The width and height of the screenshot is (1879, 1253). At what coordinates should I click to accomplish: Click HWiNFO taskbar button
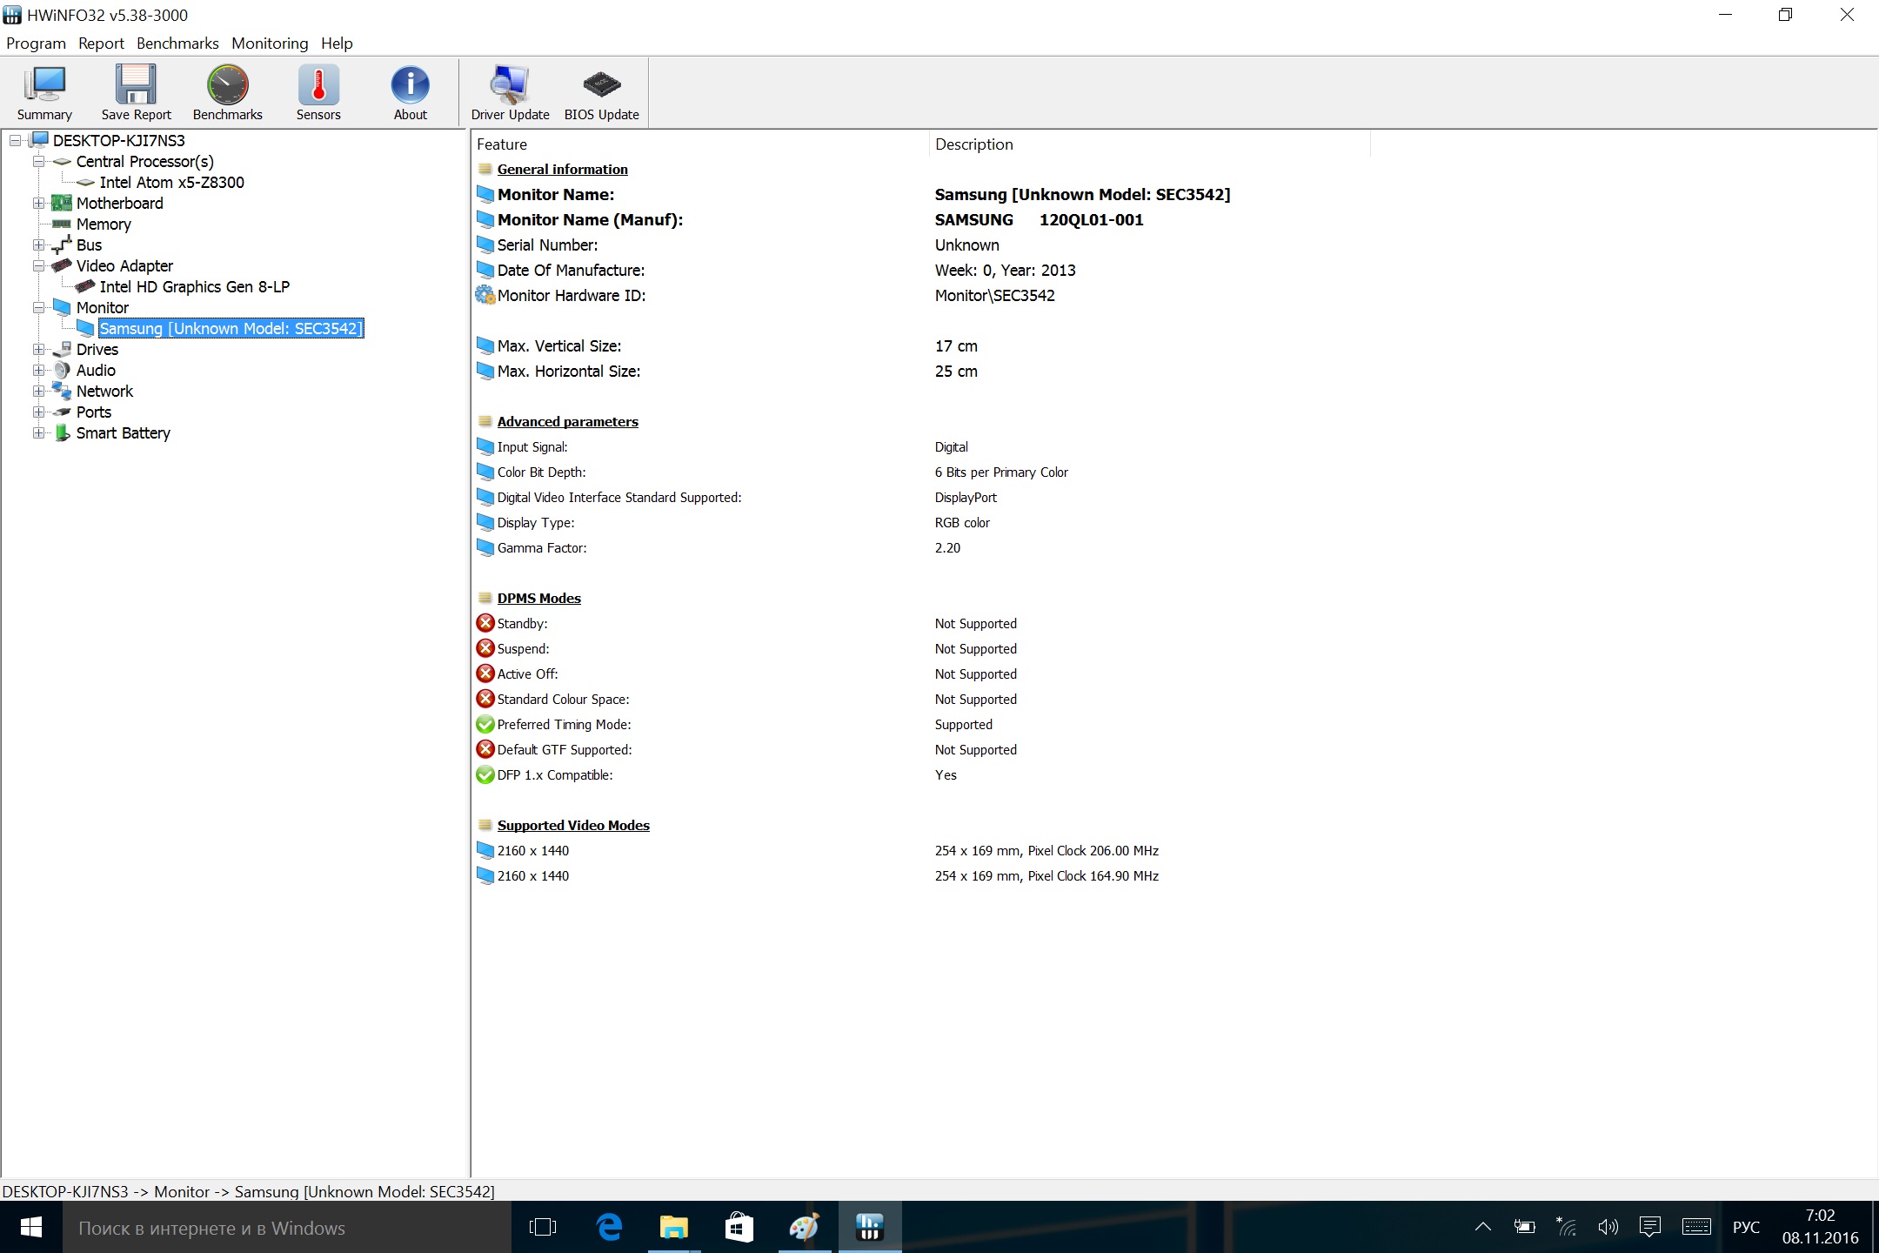pos(870,1227)
